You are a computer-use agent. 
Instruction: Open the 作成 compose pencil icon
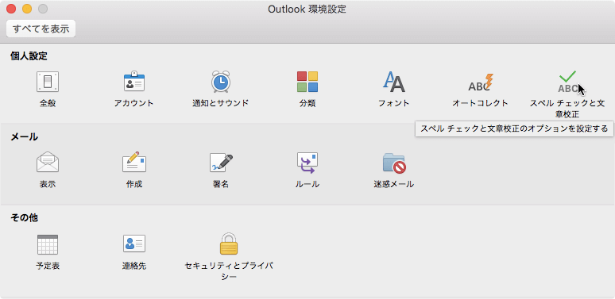click(134, 162)
